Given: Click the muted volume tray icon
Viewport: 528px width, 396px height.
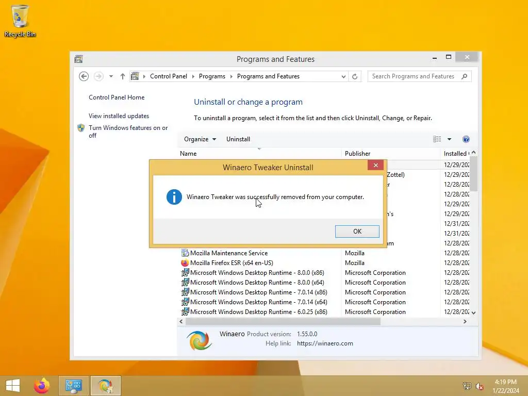Looking at the screenshot, I should click(479, 386).
